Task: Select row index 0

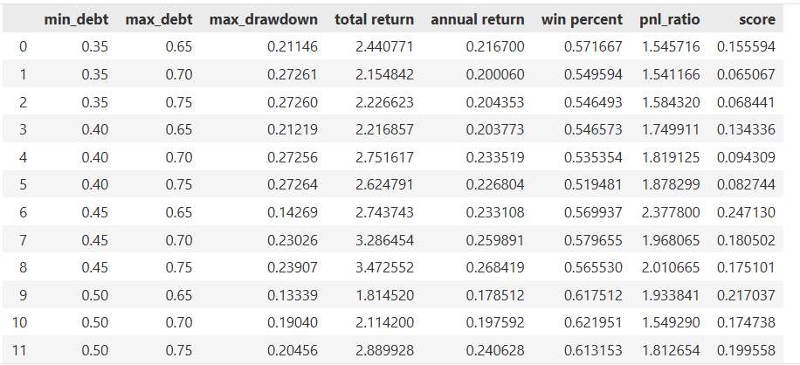Action: tap(23, 46)
